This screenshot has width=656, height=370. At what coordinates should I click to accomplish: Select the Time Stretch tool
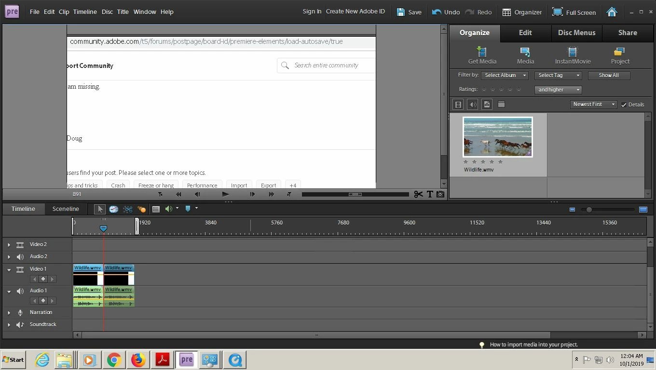[x=114, y=209]
